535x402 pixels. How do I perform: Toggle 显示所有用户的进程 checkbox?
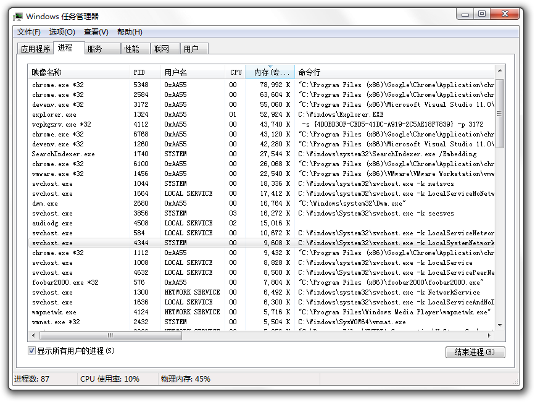pyautogui.click(x=31, y=351)
